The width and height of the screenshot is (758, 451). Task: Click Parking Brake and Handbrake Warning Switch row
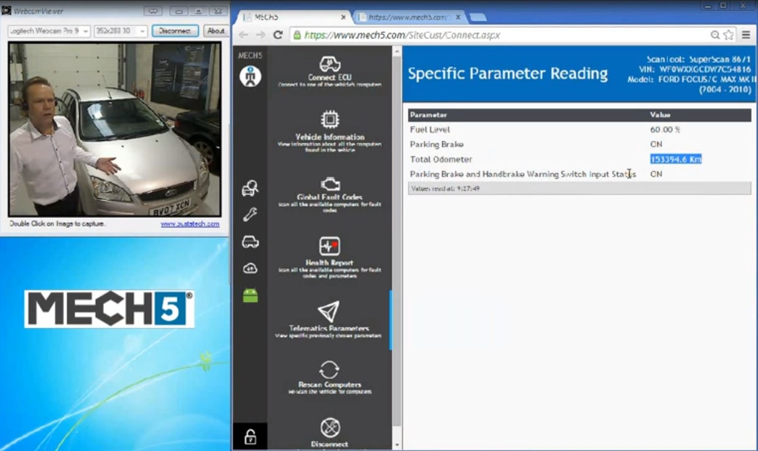(580, 174)
